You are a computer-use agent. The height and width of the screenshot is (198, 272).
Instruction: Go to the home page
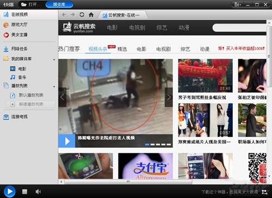pos(91,15)
